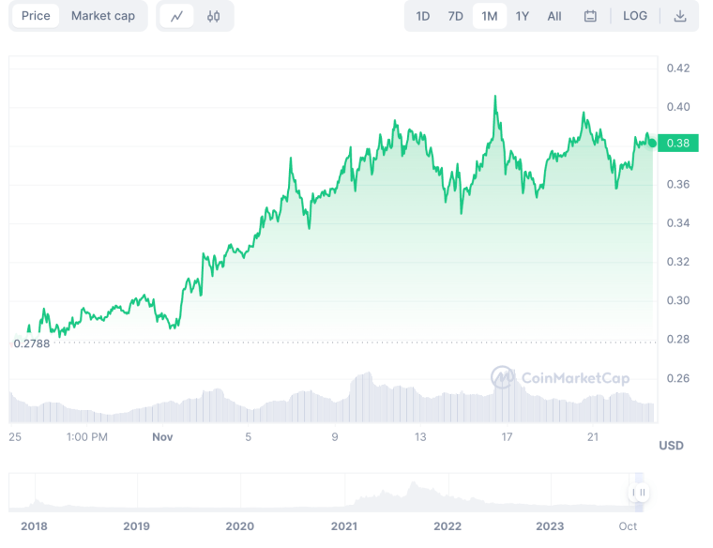The height and width of the screenshot is (548, 713).
Task: Click the 0.26 price axis label
Action: [x=678, y=378]
